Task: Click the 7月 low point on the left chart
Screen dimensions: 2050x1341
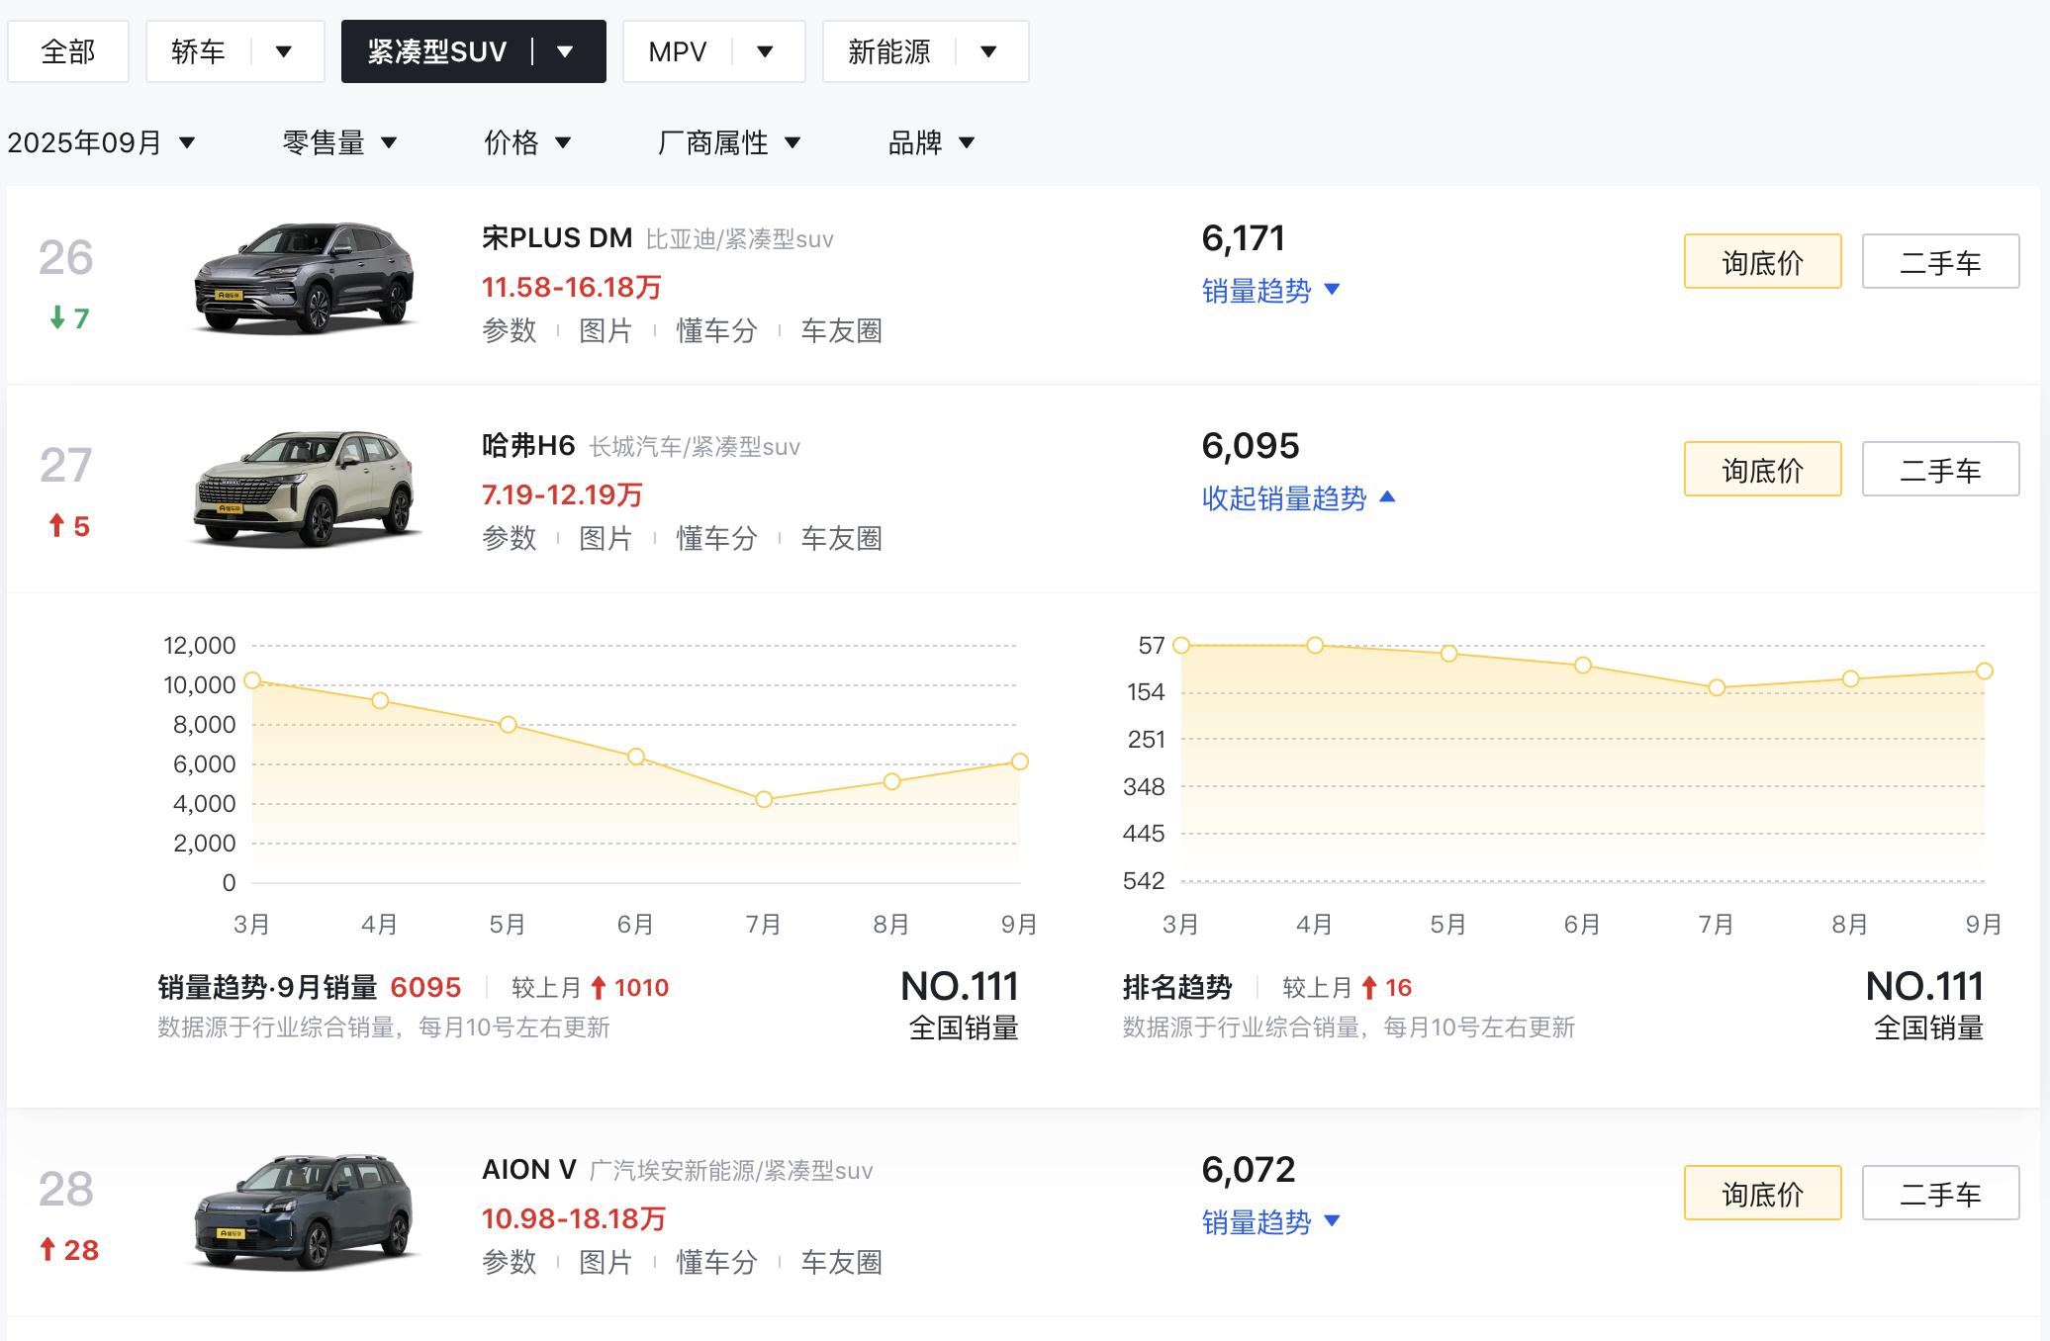Action: 763,797
